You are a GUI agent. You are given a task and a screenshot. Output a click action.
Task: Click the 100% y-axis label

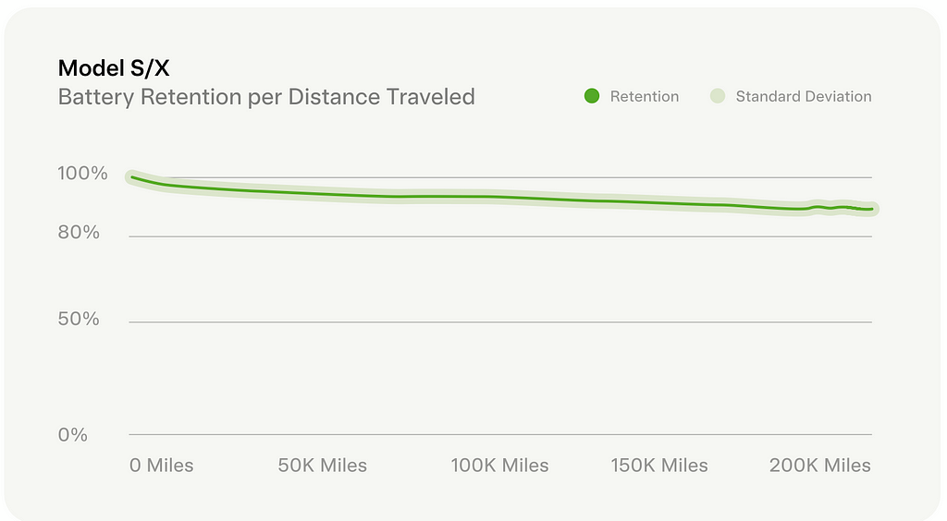point(83,174)
